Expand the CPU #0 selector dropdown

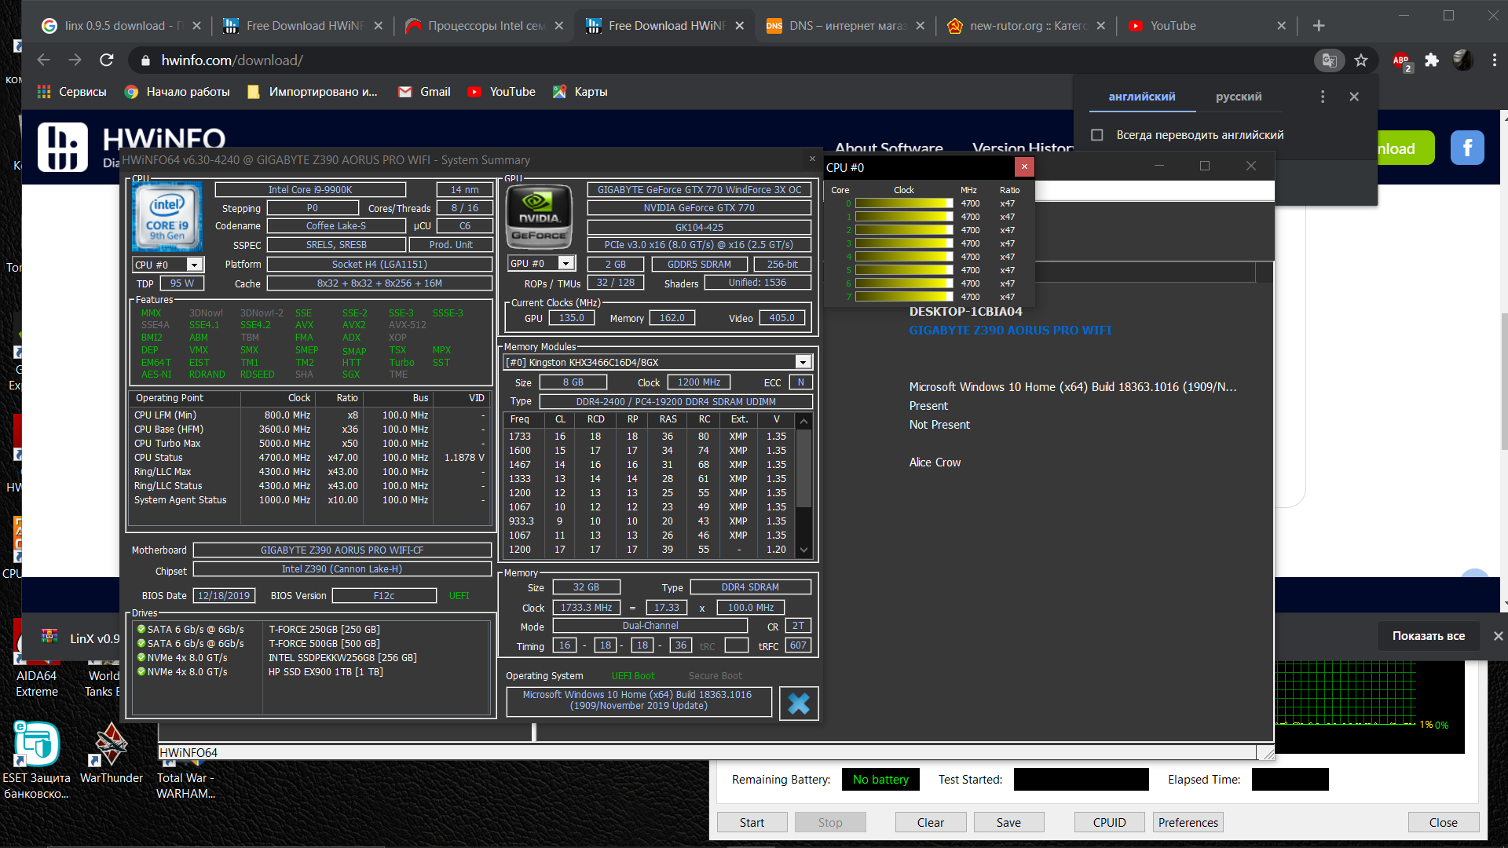[x=194, y=265]
